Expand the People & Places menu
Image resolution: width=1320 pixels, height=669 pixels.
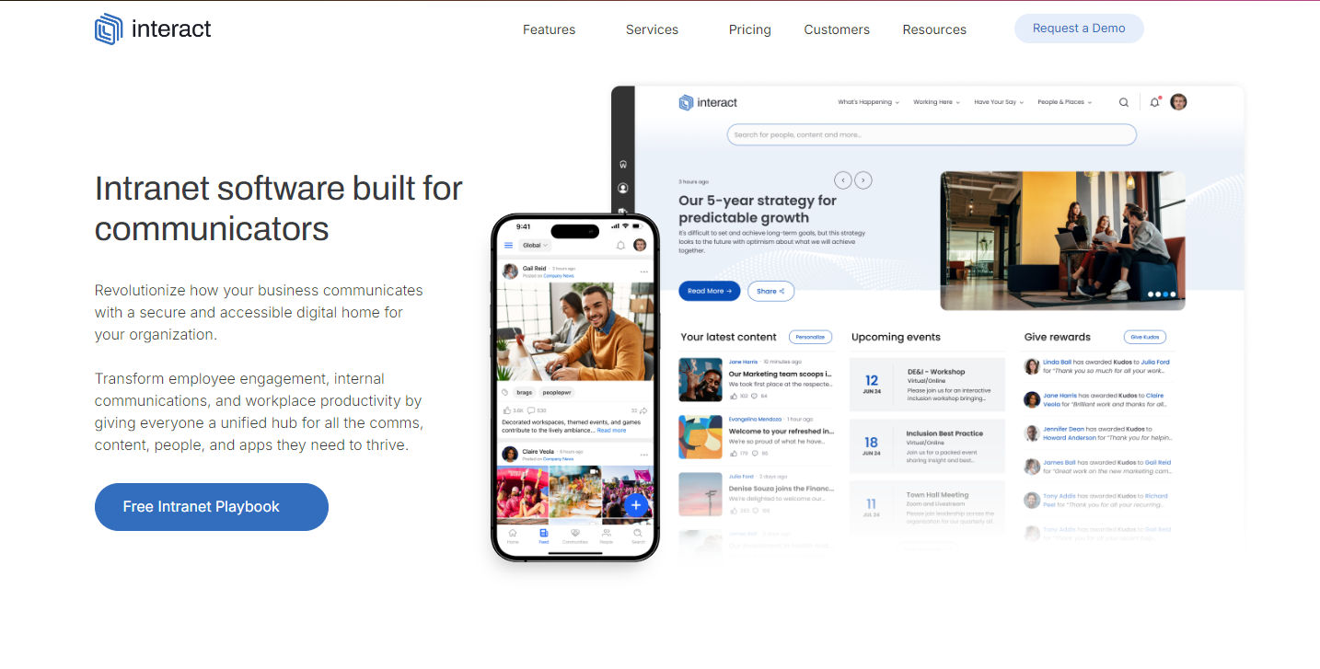[x=1064, y=102]
